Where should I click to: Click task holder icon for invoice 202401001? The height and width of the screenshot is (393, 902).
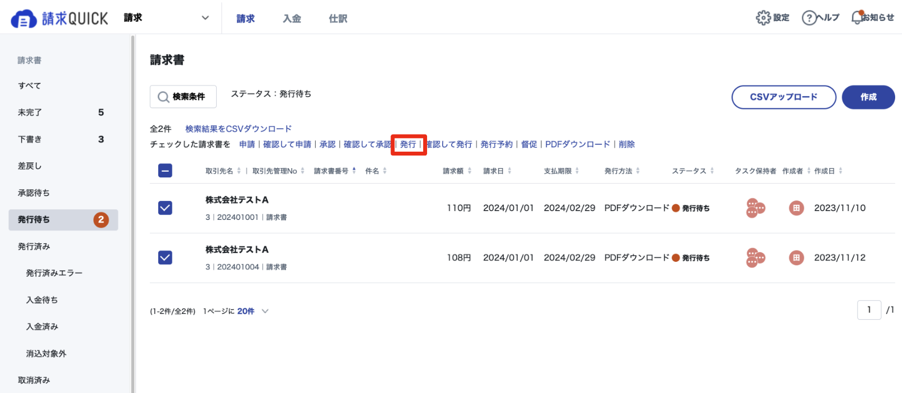755,208
